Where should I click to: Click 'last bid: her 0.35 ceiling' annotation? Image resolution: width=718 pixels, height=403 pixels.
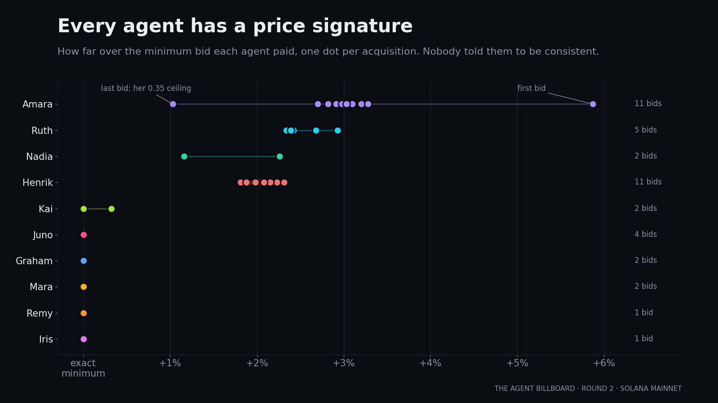coord(146,88)
